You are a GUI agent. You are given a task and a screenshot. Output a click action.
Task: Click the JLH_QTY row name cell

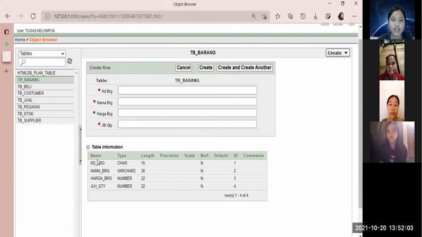[x=98, y=186]
